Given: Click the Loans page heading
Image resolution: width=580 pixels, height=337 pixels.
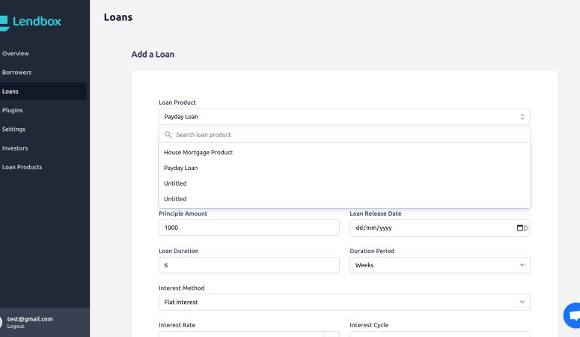Looking at the screenshot, I should (x=118, y=17).
